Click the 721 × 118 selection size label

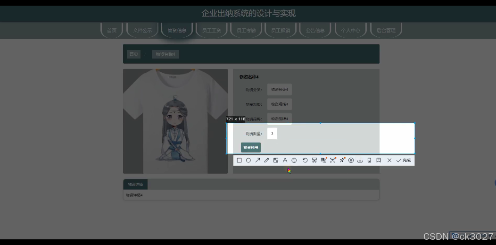(236, 119)
